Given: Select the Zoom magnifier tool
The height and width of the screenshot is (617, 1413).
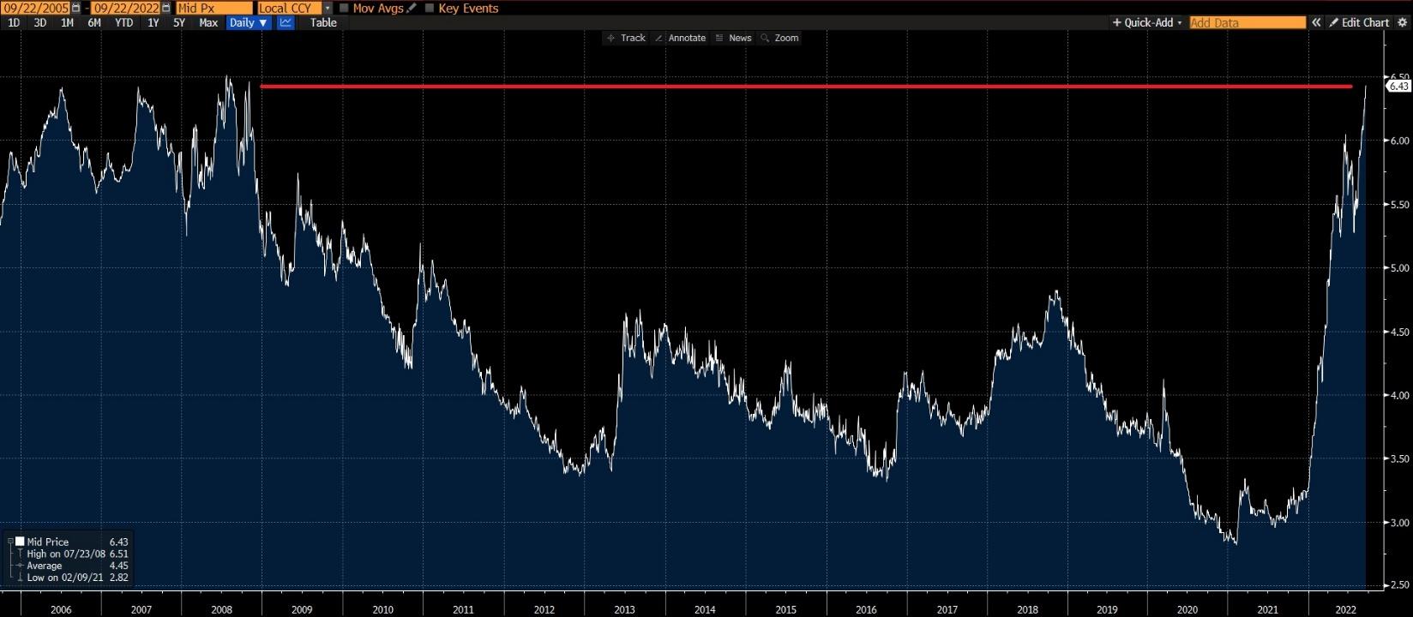Looking at the screenshot, I should 779,38.
